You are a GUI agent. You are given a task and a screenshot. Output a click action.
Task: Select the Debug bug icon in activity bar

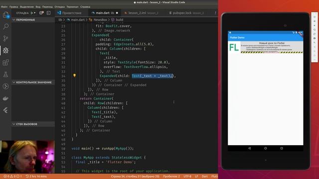5,50
